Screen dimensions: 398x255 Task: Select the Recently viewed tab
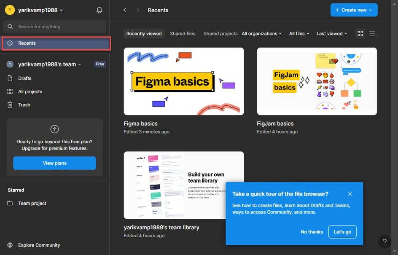[x=144, y=34]
